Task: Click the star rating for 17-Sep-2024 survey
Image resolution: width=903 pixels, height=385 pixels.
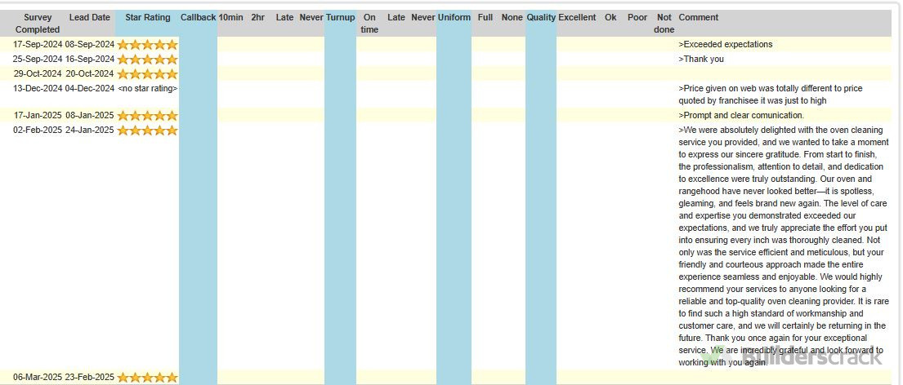Action: click(147, 45)
